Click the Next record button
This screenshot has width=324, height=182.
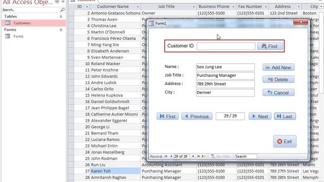pos(260,116)
